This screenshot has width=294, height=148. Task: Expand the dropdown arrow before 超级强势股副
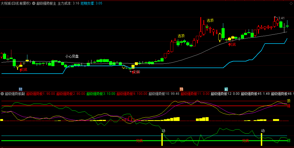tap(2, 94)
